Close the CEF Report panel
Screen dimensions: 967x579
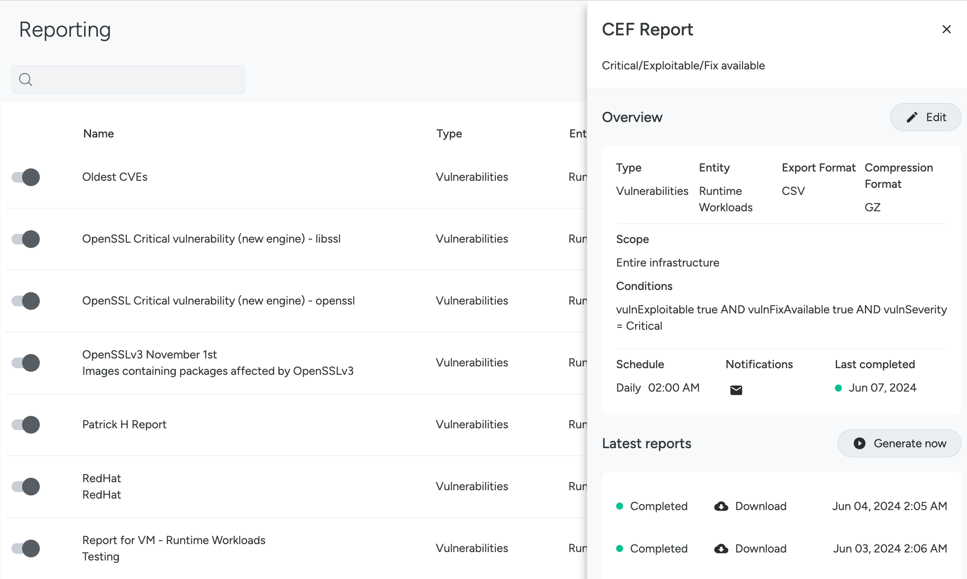coord(946,29)
